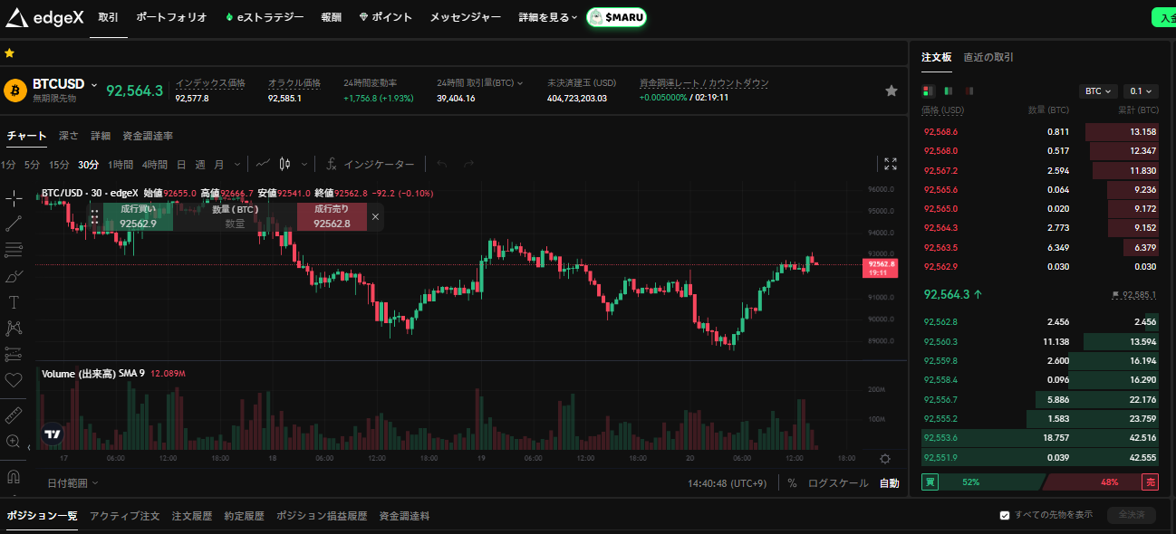Click the 数量 quantity input field
Image resolution: width=1176 pixels, height=534 pixels.
tap(235, 223)
